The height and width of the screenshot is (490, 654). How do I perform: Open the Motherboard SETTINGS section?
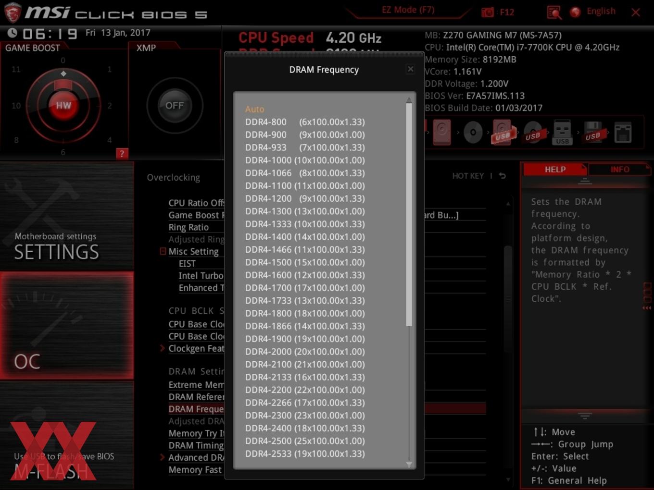click(67, 216)
